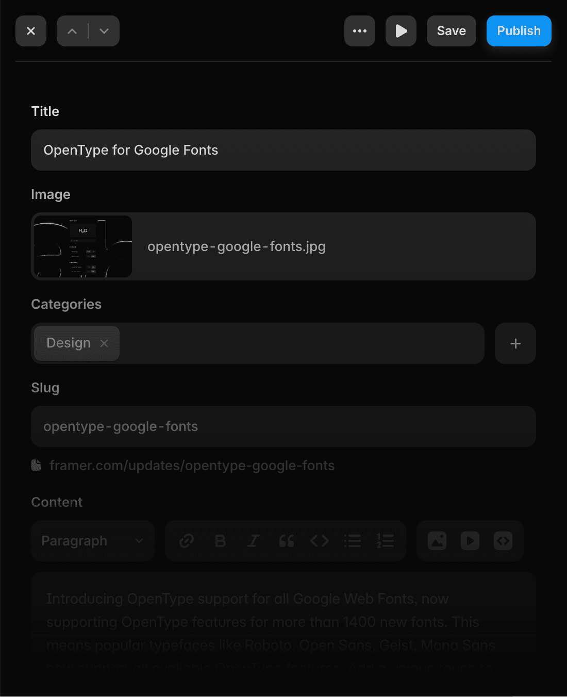
Task: Click the Save button
Action: (452, 31)
